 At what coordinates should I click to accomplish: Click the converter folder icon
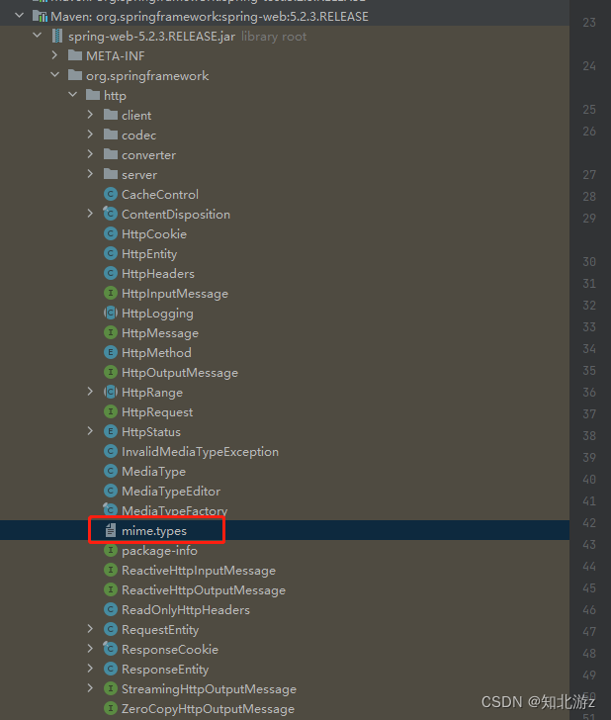click(111, 154)
